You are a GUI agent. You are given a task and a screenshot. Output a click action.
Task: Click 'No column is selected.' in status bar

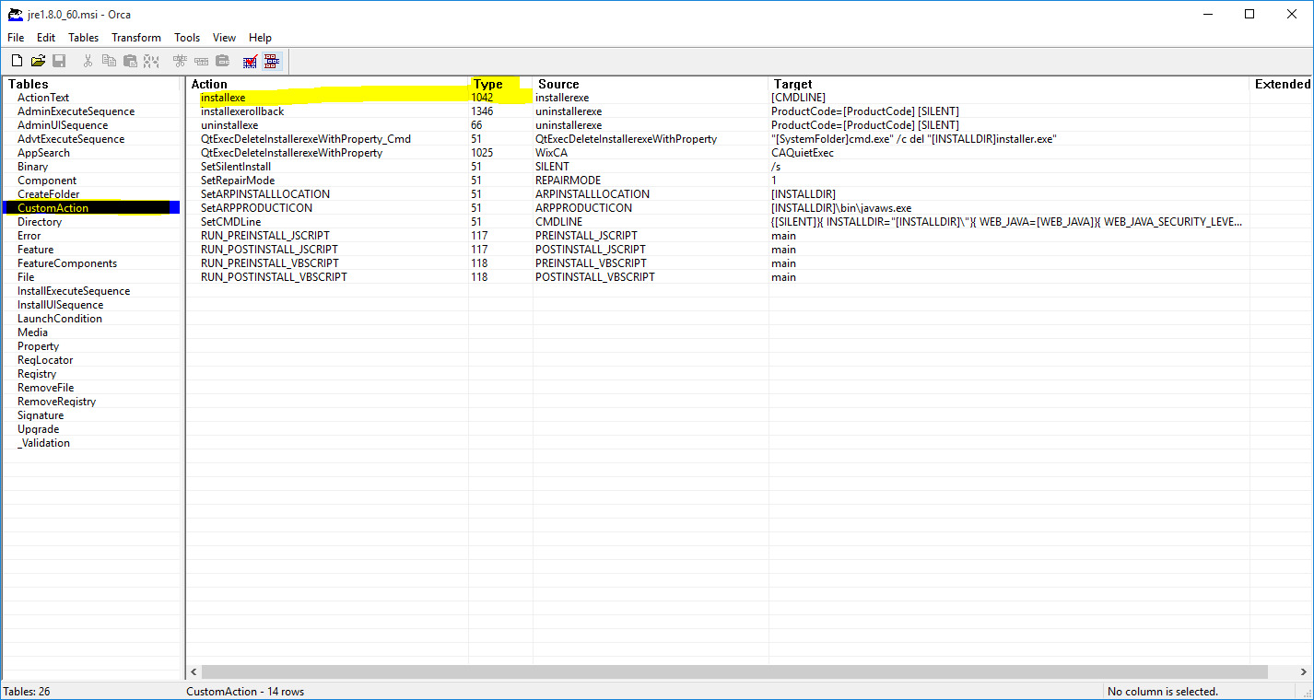click(1163, 692)
